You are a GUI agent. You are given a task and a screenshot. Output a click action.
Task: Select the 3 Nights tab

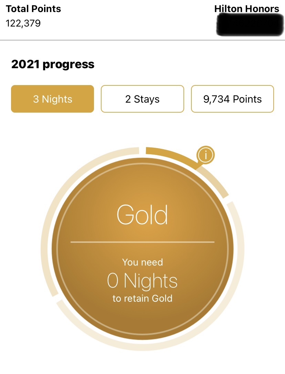52,99
